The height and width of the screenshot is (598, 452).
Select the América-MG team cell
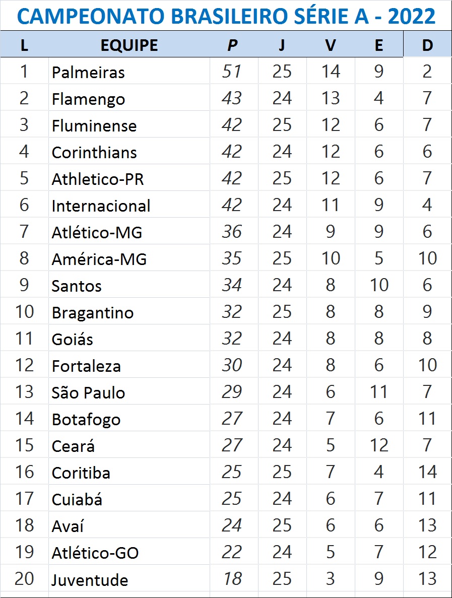129,258
